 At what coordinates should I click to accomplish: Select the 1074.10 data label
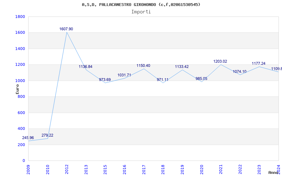coord(240,71)
